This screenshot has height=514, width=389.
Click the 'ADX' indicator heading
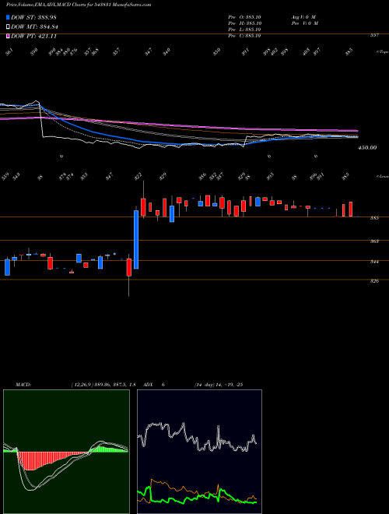point(147,385)
